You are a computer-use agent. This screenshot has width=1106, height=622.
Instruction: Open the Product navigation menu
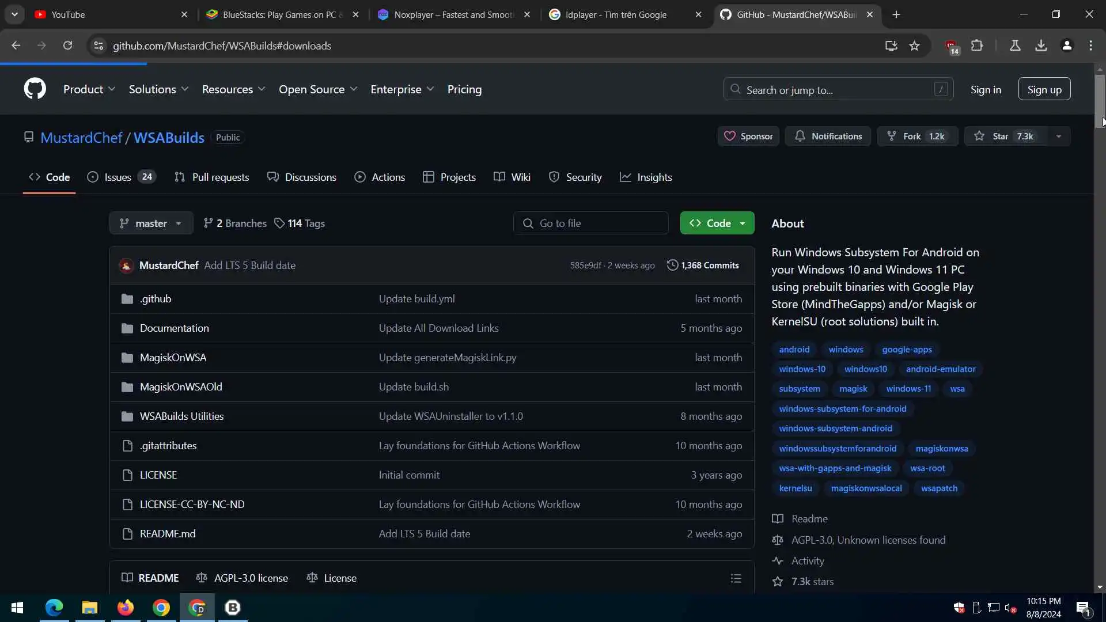pyautogui.click(x=89, y=89)
